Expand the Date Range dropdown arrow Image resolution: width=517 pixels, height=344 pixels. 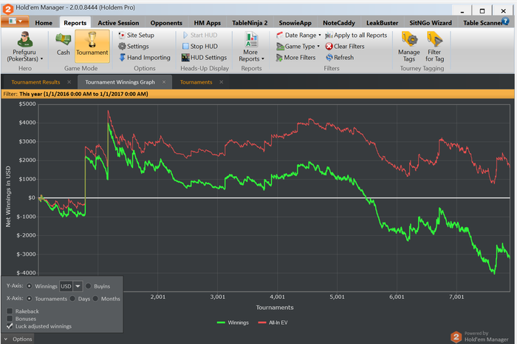click(x=320, y=35)
